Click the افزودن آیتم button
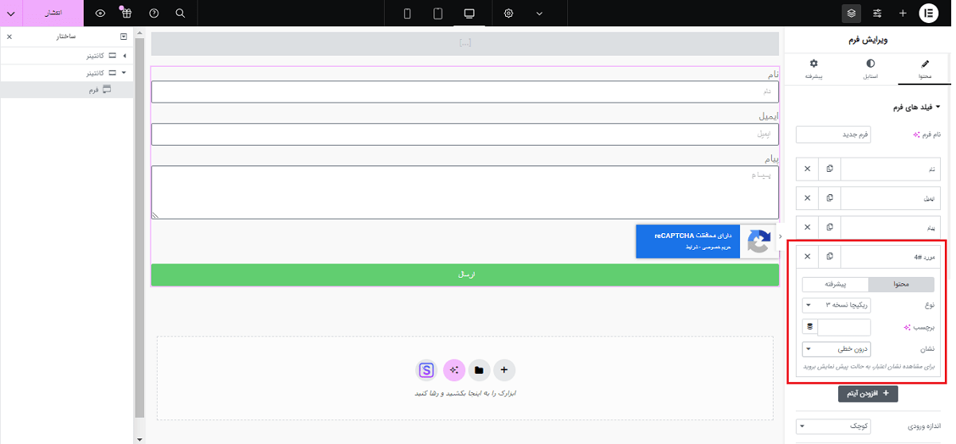This screenshot has height=444, width=956. [x=868, y=393]
